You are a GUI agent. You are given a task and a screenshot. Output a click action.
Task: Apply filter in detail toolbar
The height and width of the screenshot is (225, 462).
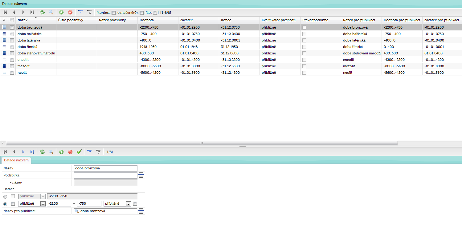pos(89,152)
